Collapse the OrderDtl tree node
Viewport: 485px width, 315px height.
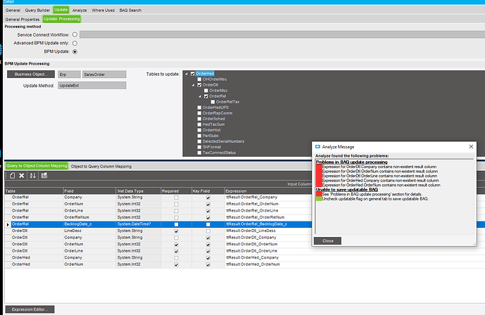click(x=194, y=85)
